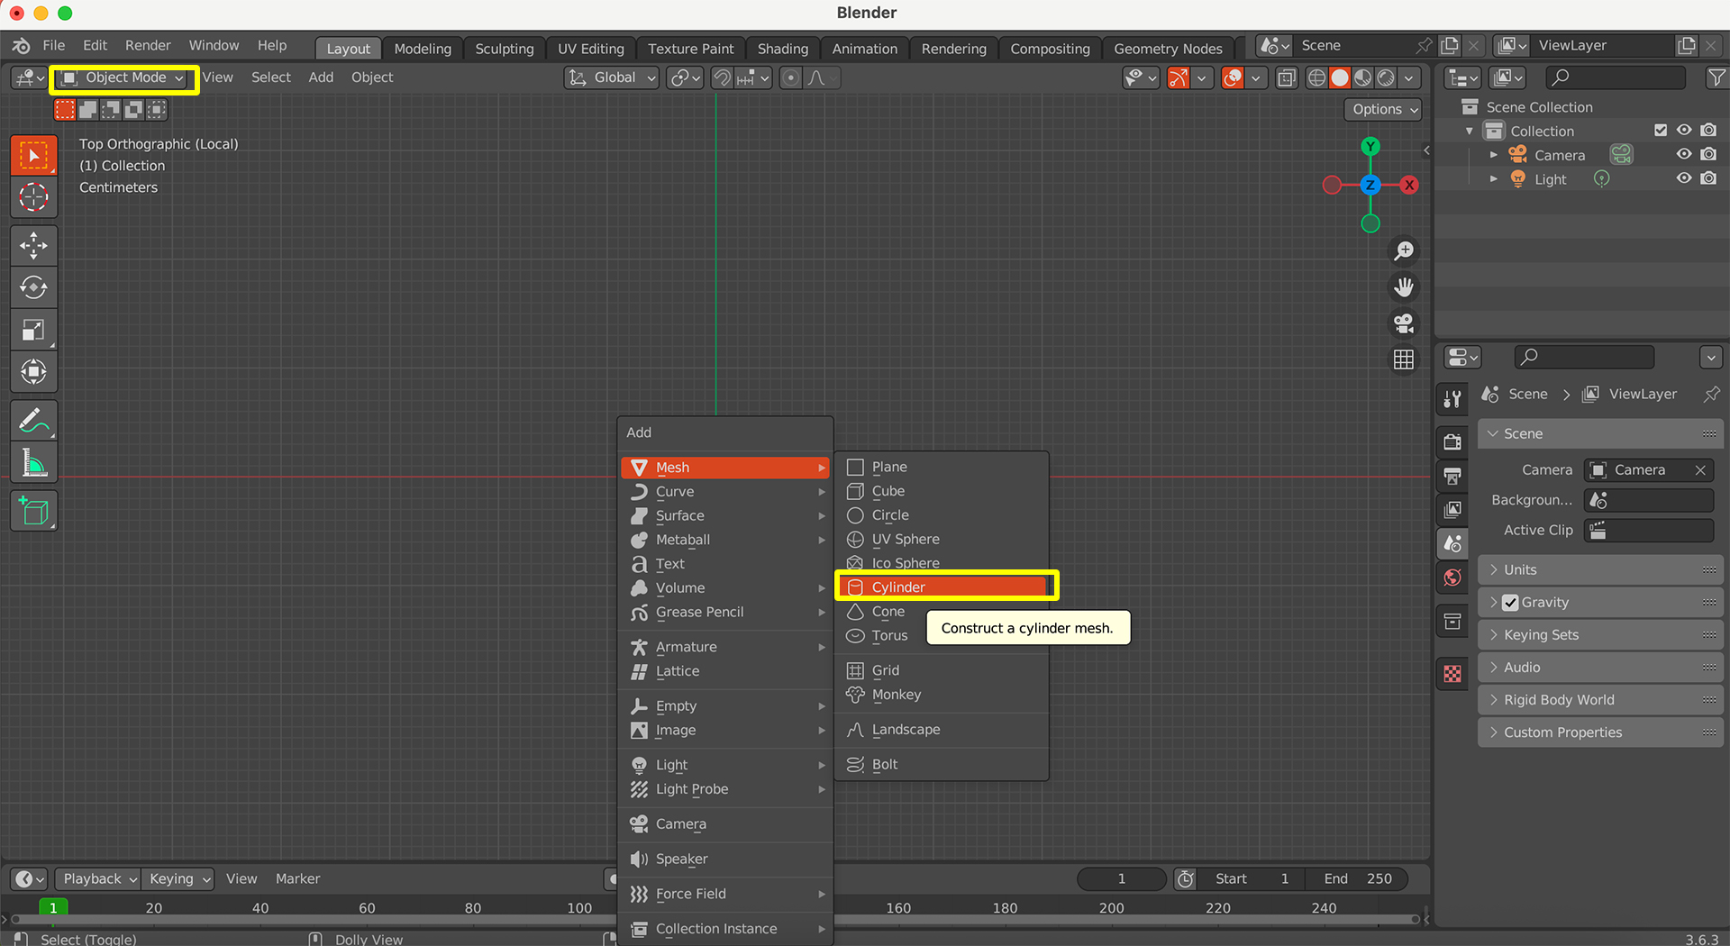This screenshot has width=1730, height=946.
Task: Expand Custom Properties panel
Action: 1600,732
